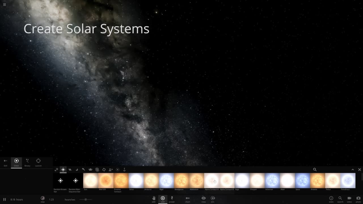The height and width of the screenshot is (204, 363).
Task: Open the stats panel
Action: [331, 199]
